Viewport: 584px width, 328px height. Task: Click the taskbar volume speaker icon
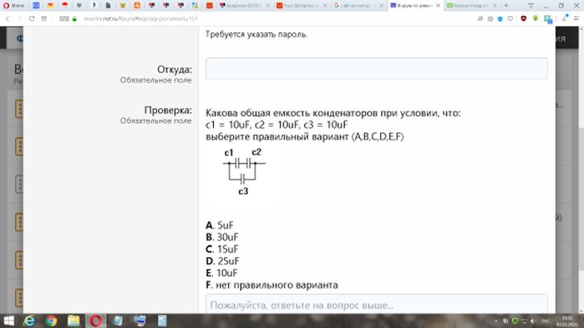click(533, 321)
